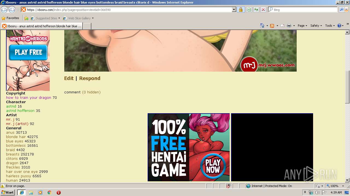
Task: Toggle the Compatibility View icon
Action: pyautogui.click(x=249, y=10)
